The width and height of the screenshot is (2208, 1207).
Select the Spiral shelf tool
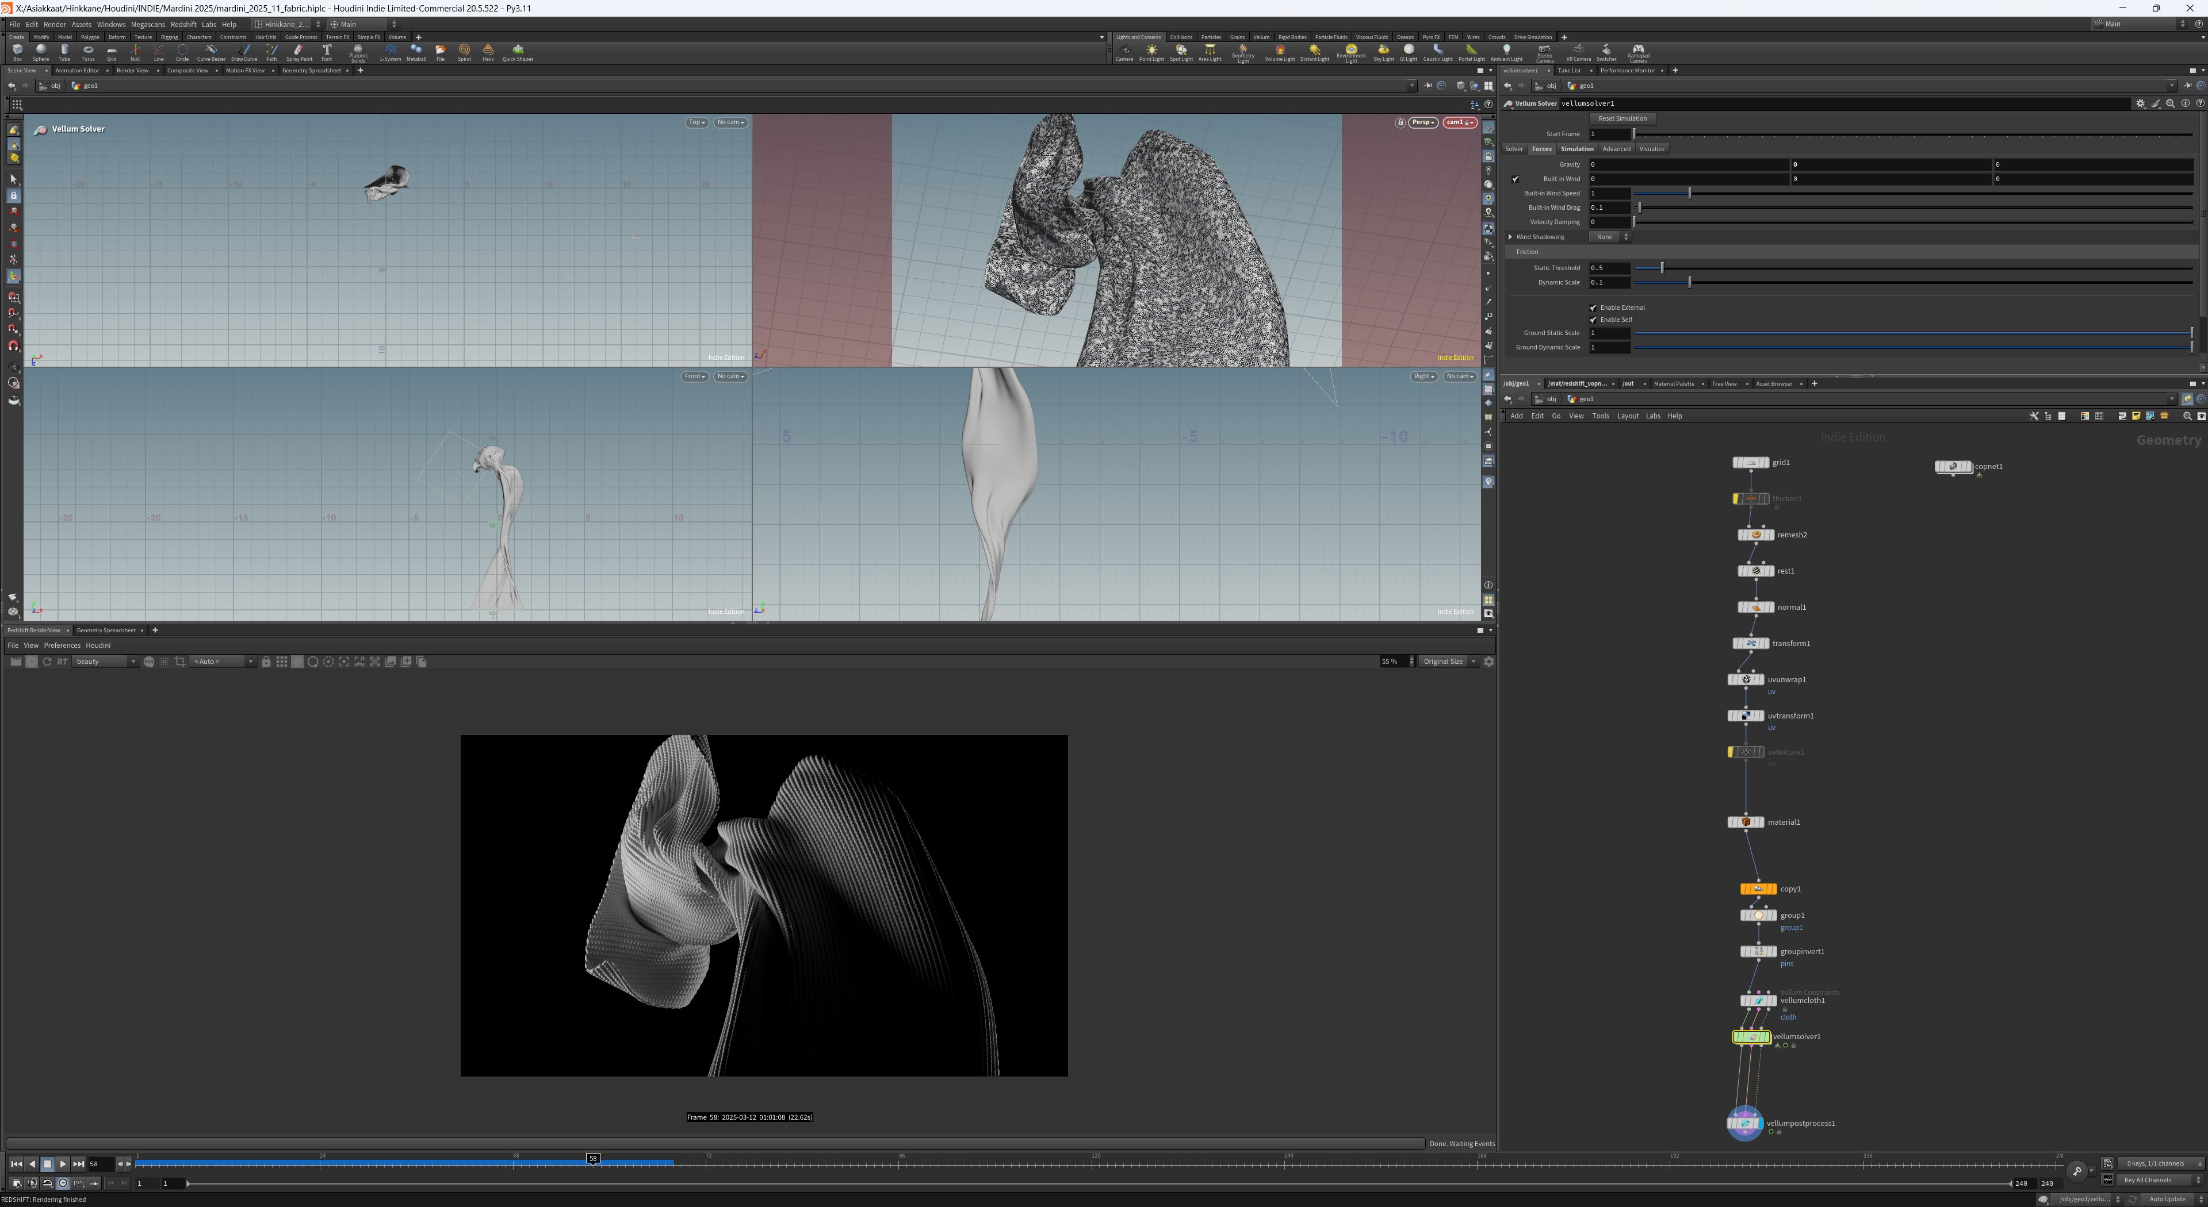[464, 52]
